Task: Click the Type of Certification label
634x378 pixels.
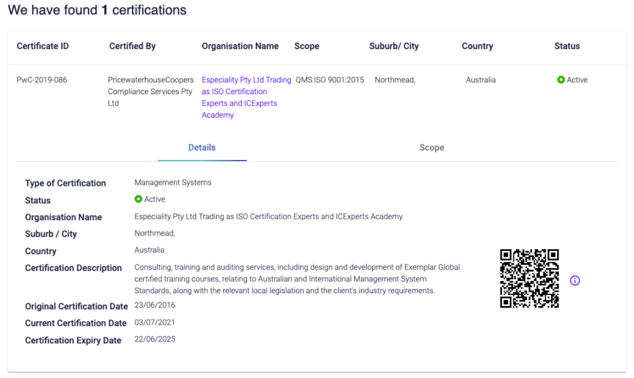Action: click(66, 183)
